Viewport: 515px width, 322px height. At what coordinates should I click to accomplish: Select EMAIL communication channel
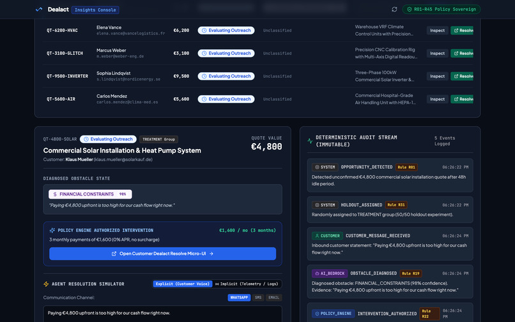click(273, 298)
